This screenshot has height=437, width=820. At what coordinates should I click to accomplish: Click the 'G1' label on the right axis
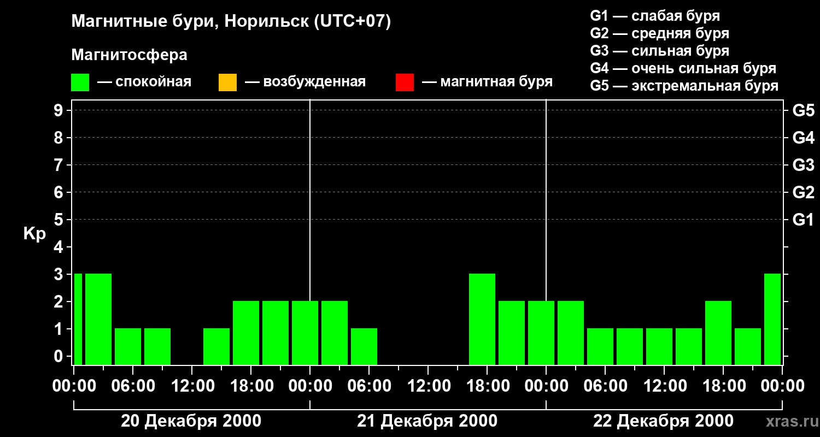pos(803,220)
